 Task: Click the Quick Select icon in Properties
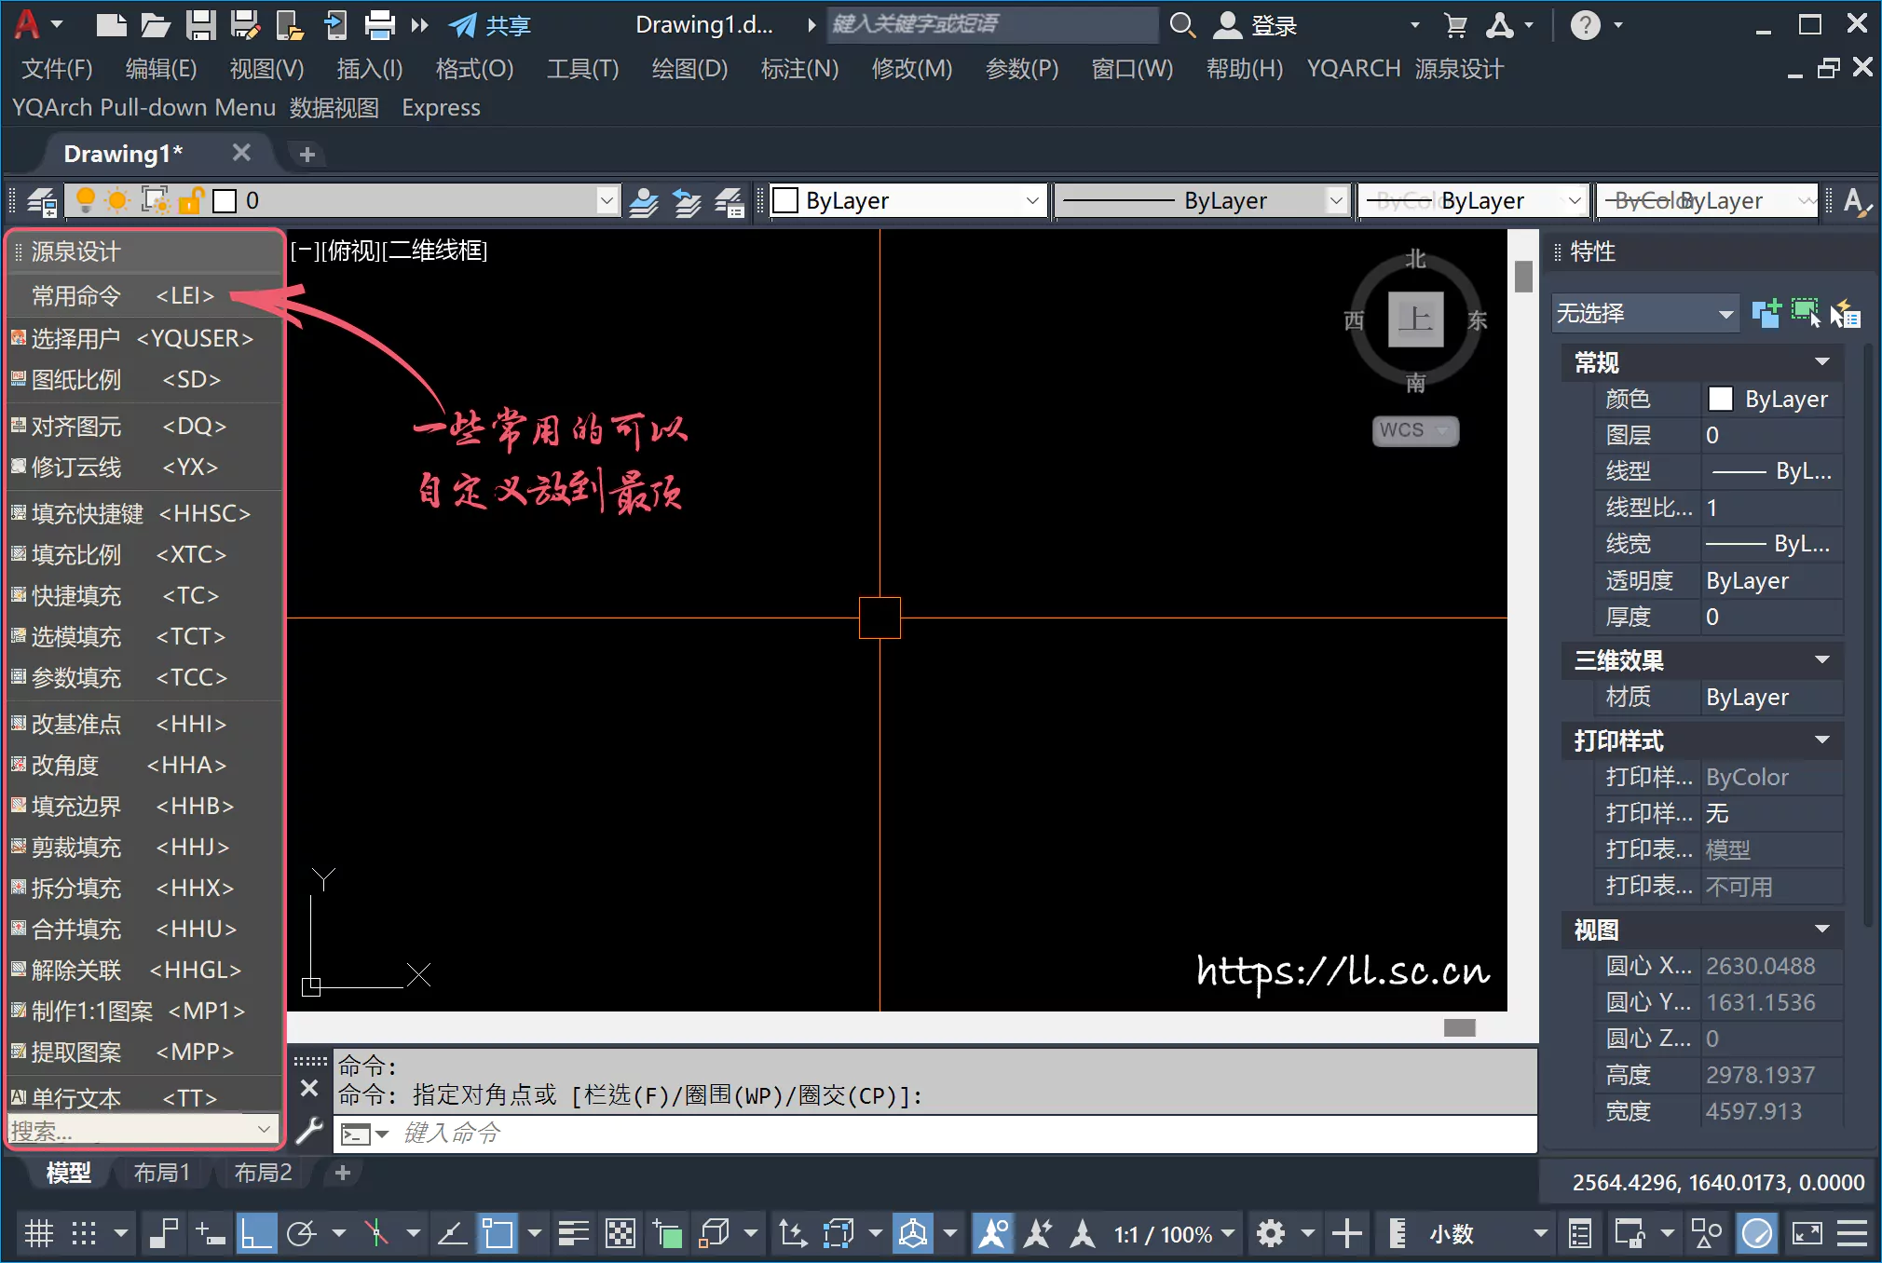pos(1845,314)
